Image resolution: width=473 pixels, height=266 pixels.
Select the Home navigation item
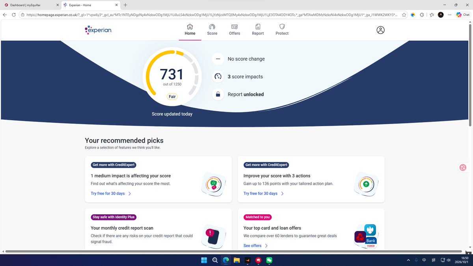(190, 30)
